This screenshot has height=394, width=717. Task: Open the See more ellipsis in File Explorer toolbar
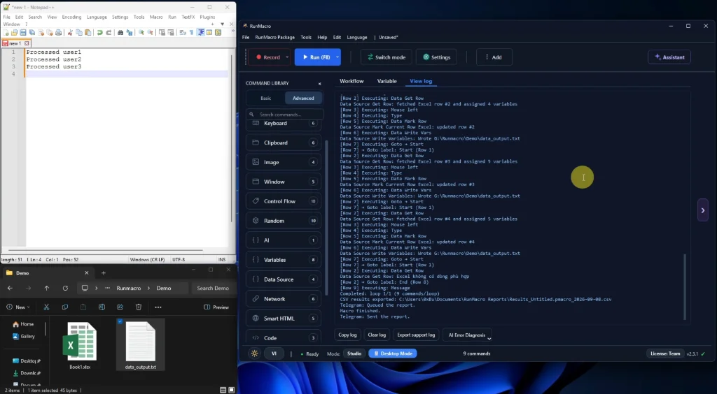pyautogui.click(x=158, y=307)
